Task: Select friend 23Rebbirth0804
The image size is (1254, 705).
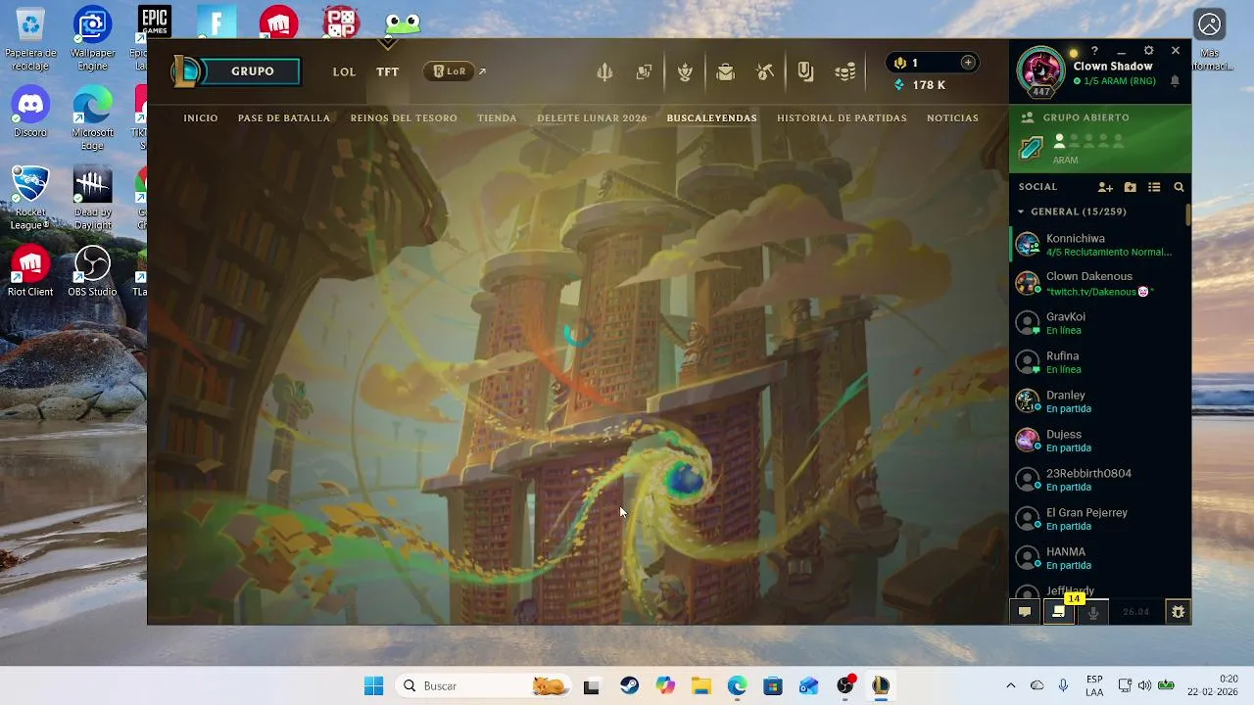Action: coord(1100,480)
